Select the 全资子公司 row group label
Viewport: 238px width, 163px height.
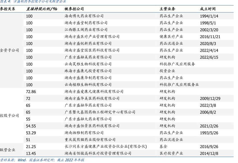pos(10,50)
